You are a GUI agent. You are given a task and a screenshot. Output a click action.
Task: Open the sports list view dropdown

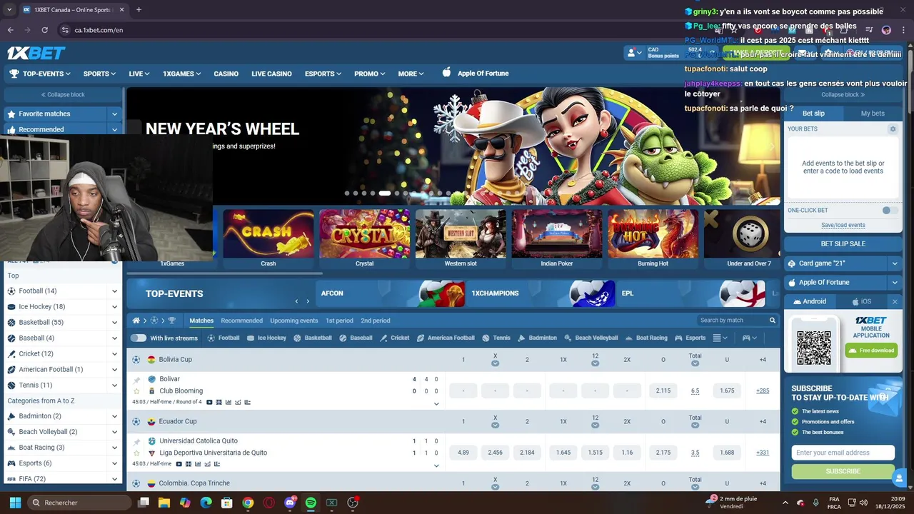coord(720,338)
